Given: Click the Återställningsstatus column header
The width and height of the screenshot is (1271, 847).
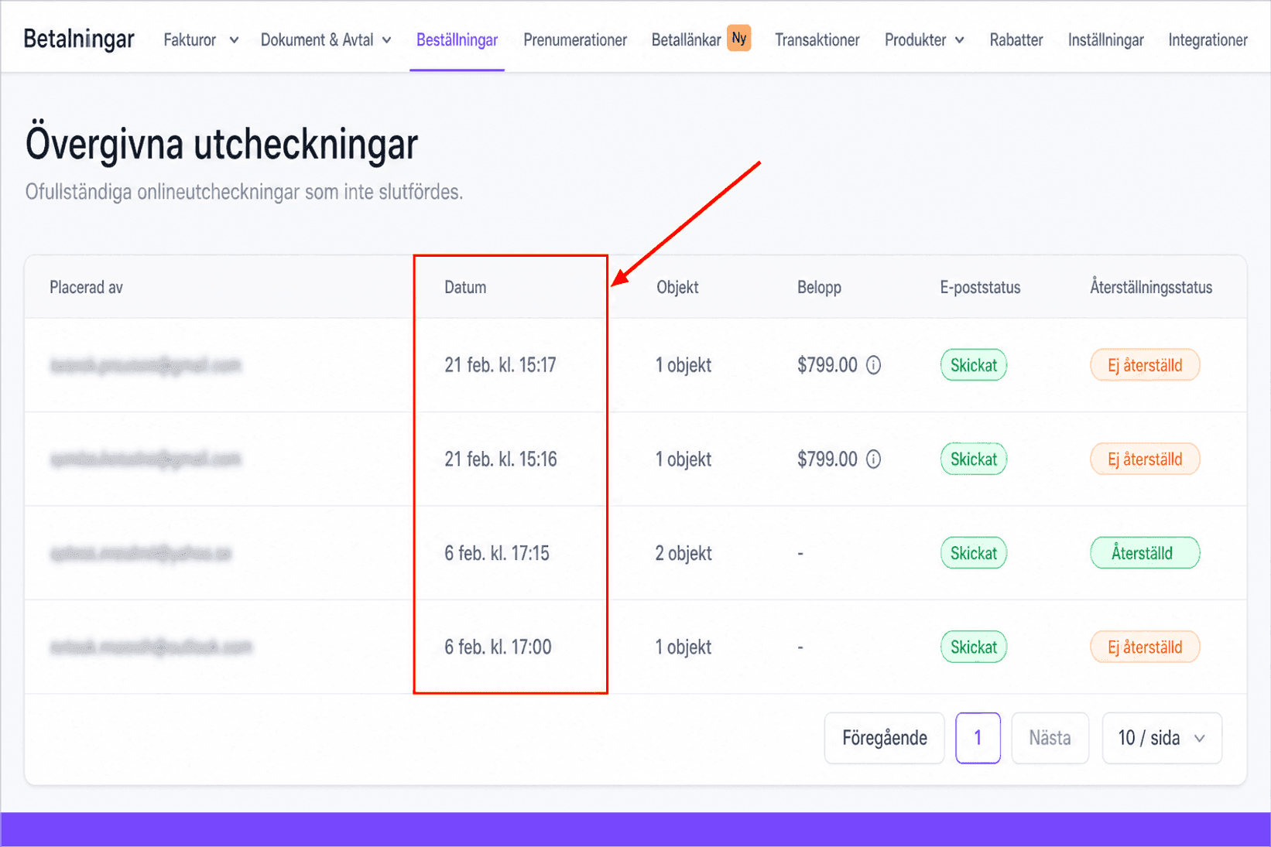Looking at the screenshot, I should pyautogui.click(x=1151, y=288).
